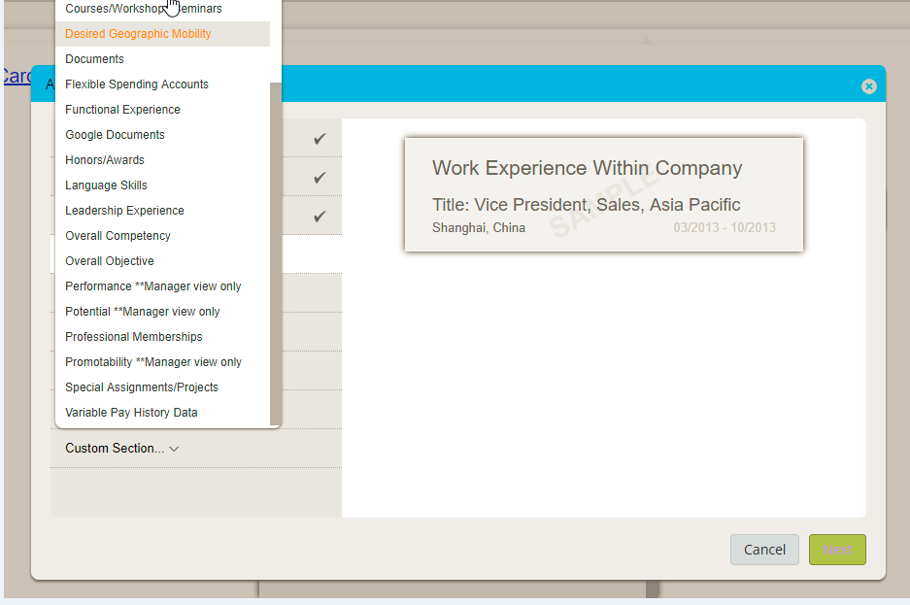This screenshot has width=910, height=605.
Task: Close the dialog with the X icon
Action: point(868,86)
